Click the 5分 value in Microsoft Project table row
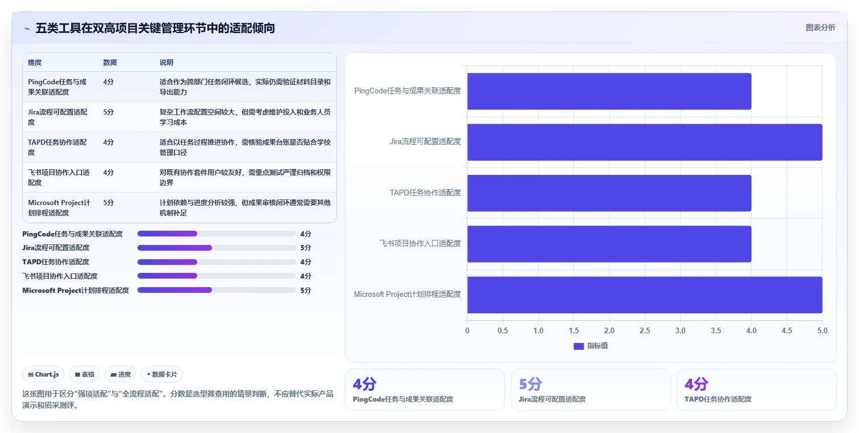Image resolution: width=859 pixels, height=433 pixels. (108, 203)
